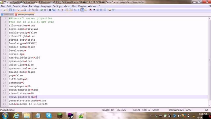Click line 'pvp=false' in editor
Viewport: 211px width, 119px height.
click(16, 76)
